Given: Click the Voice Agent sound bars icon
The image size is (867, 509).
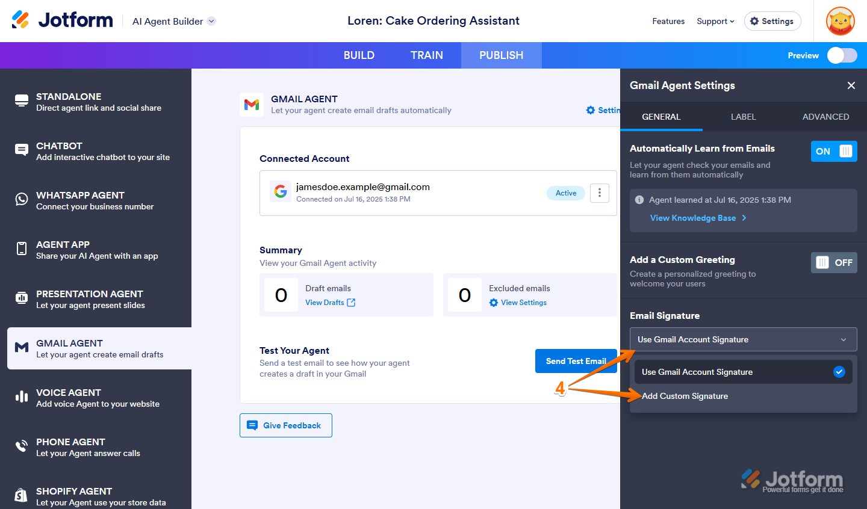Looking at the screenshot, I should pyautogui.click(x=22, y=397).
